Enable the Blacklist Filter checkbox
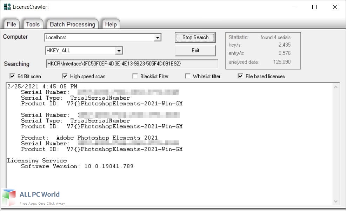Screen dimensions: 346x211 click(x=135, y=76)
